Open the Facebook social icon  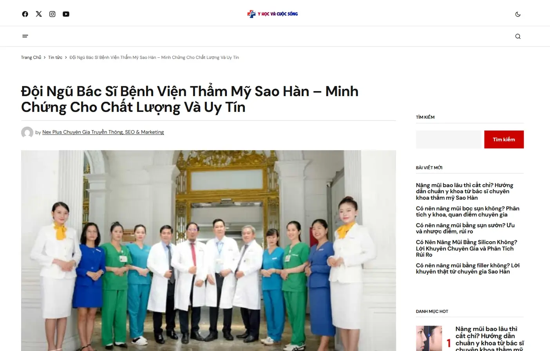point(25,14)
